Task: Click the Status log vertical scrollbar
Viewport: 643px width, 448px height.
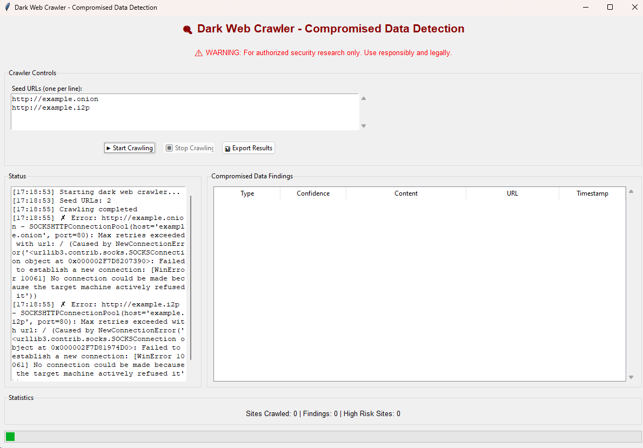Action: point(191,277)
